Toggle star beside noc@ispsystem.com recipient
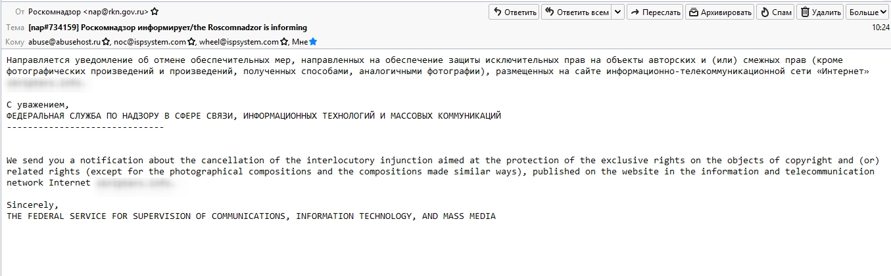The image size is (891, 276). tap(191, 42)
